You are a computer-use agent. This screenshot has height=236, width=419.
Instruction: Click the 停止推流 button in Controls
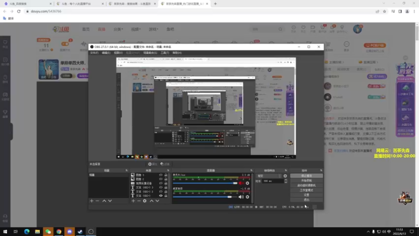point(306,176)
